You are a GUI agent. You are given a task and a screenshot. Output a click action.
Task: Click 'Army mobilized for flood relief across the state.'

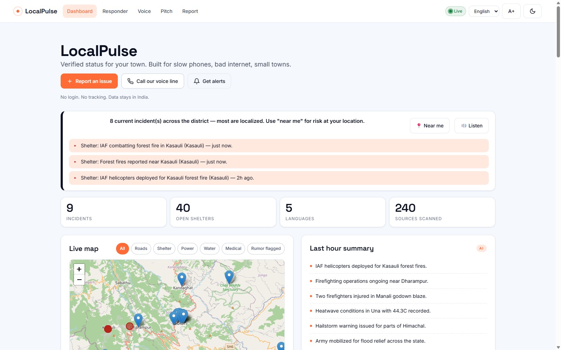[370, 341]
